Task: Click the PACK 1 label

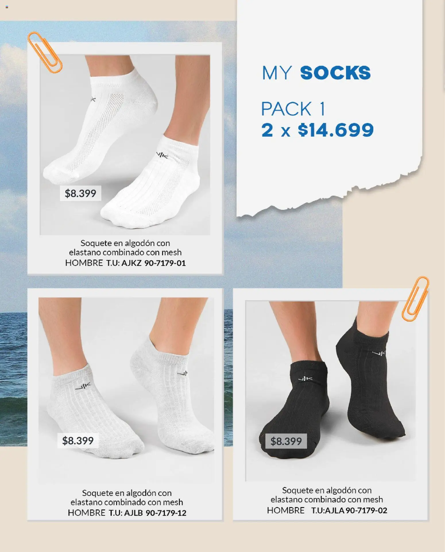Action: pyautogui.click(x=293, y=109)
